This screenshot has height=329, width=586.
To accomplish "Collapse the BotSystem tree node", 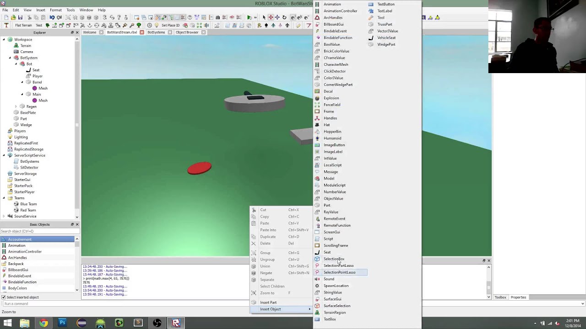I will [10, 58].
